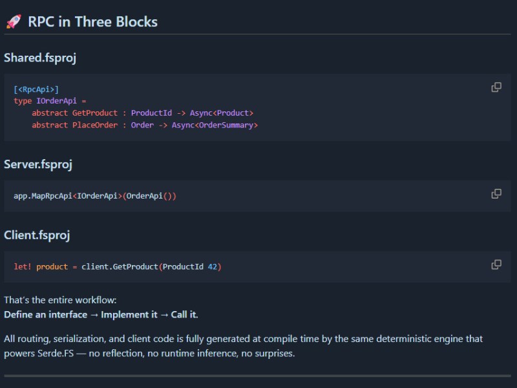The image size is (517, 388).
Task: Click the RPC in Three Blocks title
Action: (x=92, y=21)
